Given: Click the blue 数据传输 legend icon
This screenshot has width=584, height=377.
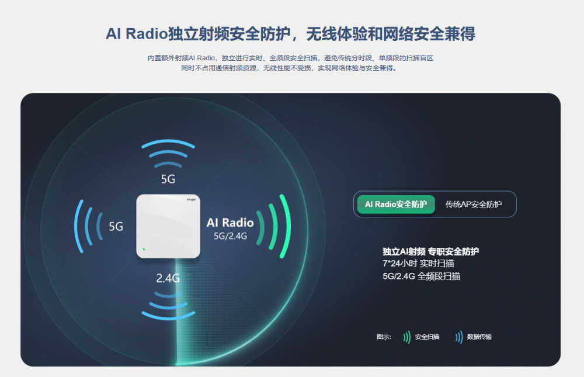Looking at the screenshot, I should 459,337.
